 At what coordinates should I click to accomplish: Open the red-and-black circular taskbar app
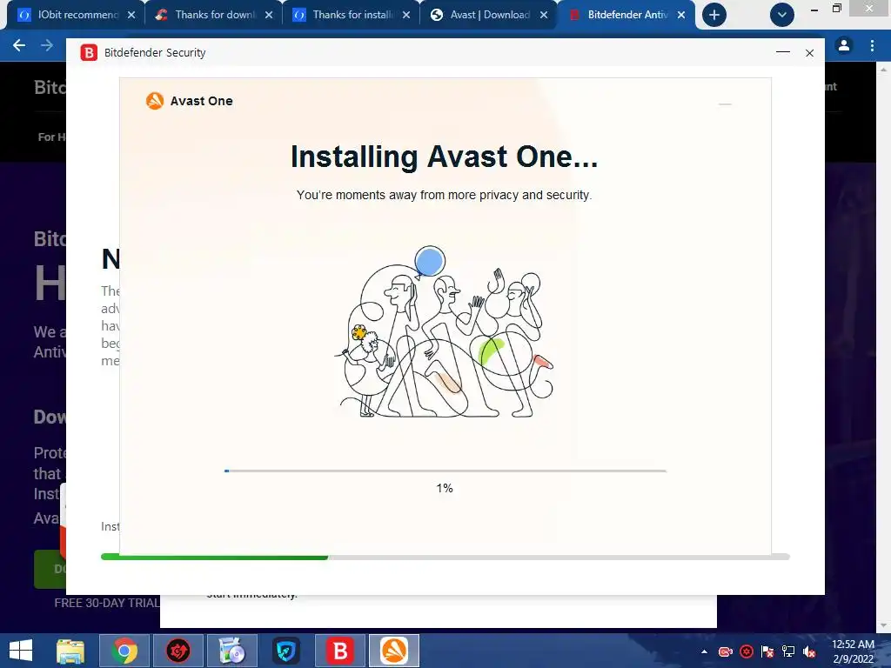[178, 651]
